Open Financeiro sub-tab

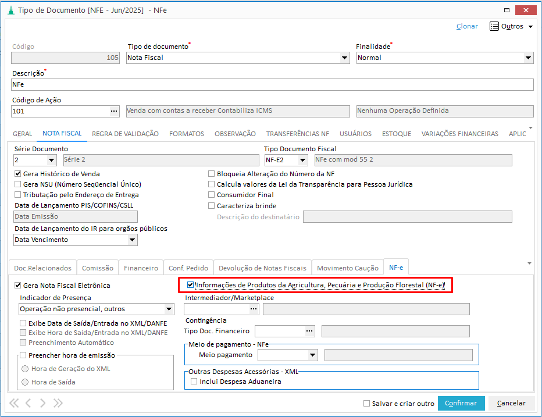click(x=141, y=268)
